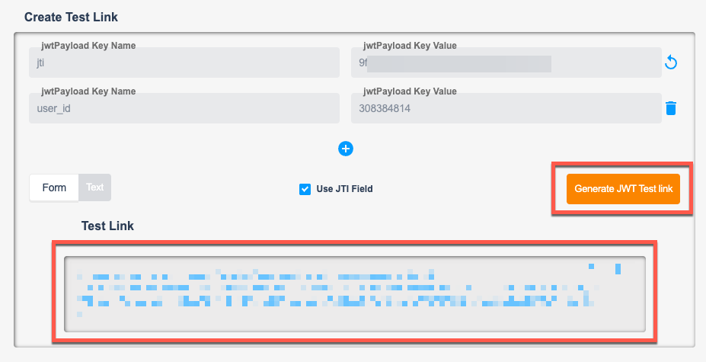Uncheck the Use JTI Field checkbox
Image resolution: width=706 pixels, height=362 pixels.
305,189
